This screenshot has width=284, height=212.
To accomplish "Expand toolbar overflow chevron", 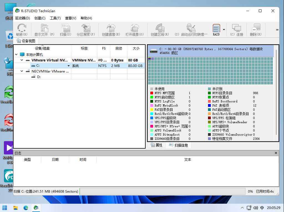I will click(x=277, y=30).
